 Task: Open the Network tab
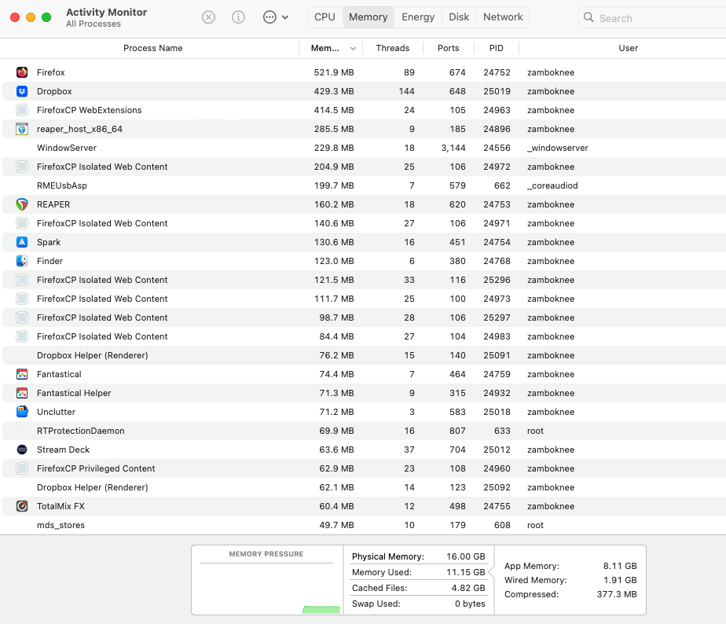[503, 17]
